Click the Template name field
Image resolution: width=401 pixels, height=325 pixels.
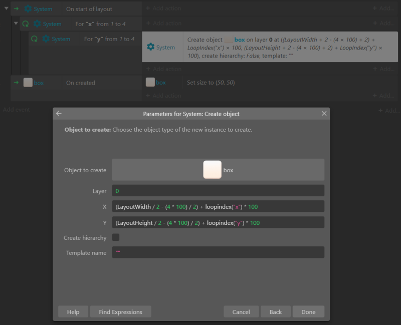(x=218, y=252)
